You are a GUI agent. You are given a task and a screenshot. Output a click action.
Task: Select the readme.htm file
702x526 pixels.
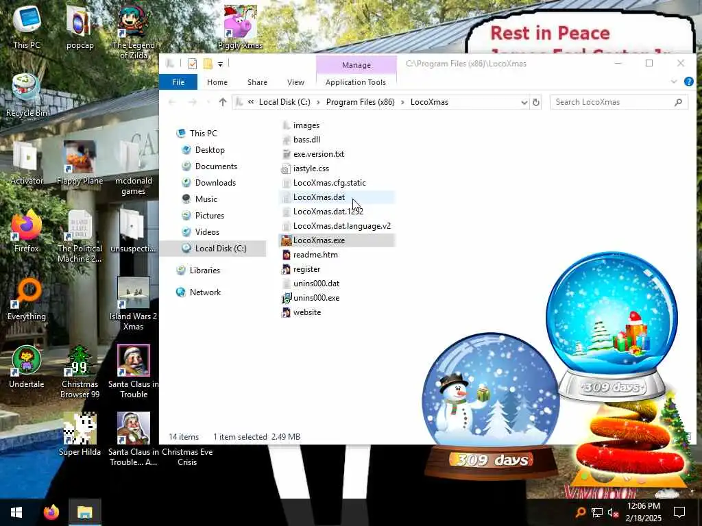click(315, 255)
